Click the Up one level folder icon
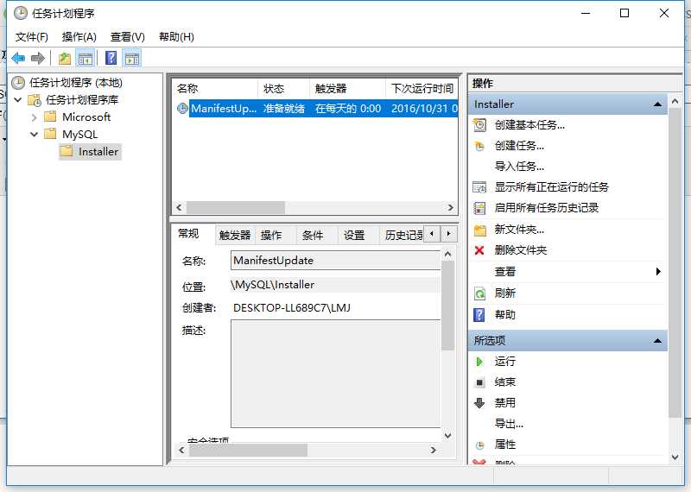The height and width of the screenshot is (492, 691). (64, 58)
